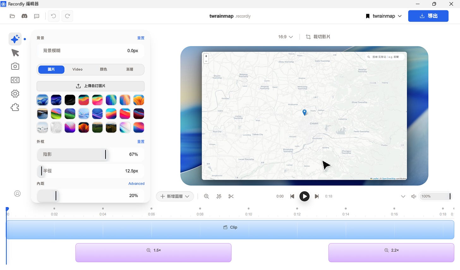Skip to the start of video
Viewport: 460px width, 270px height.
click(292, 196)
